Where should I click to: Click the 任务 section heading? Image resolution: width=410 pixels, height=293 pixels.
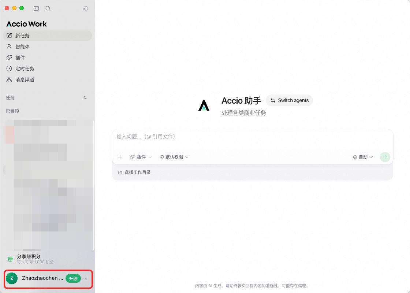(10, 97)
